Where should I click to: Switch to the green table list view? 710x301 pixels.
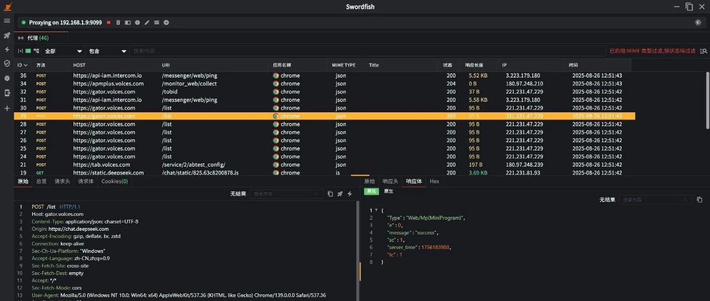[28, 51]
